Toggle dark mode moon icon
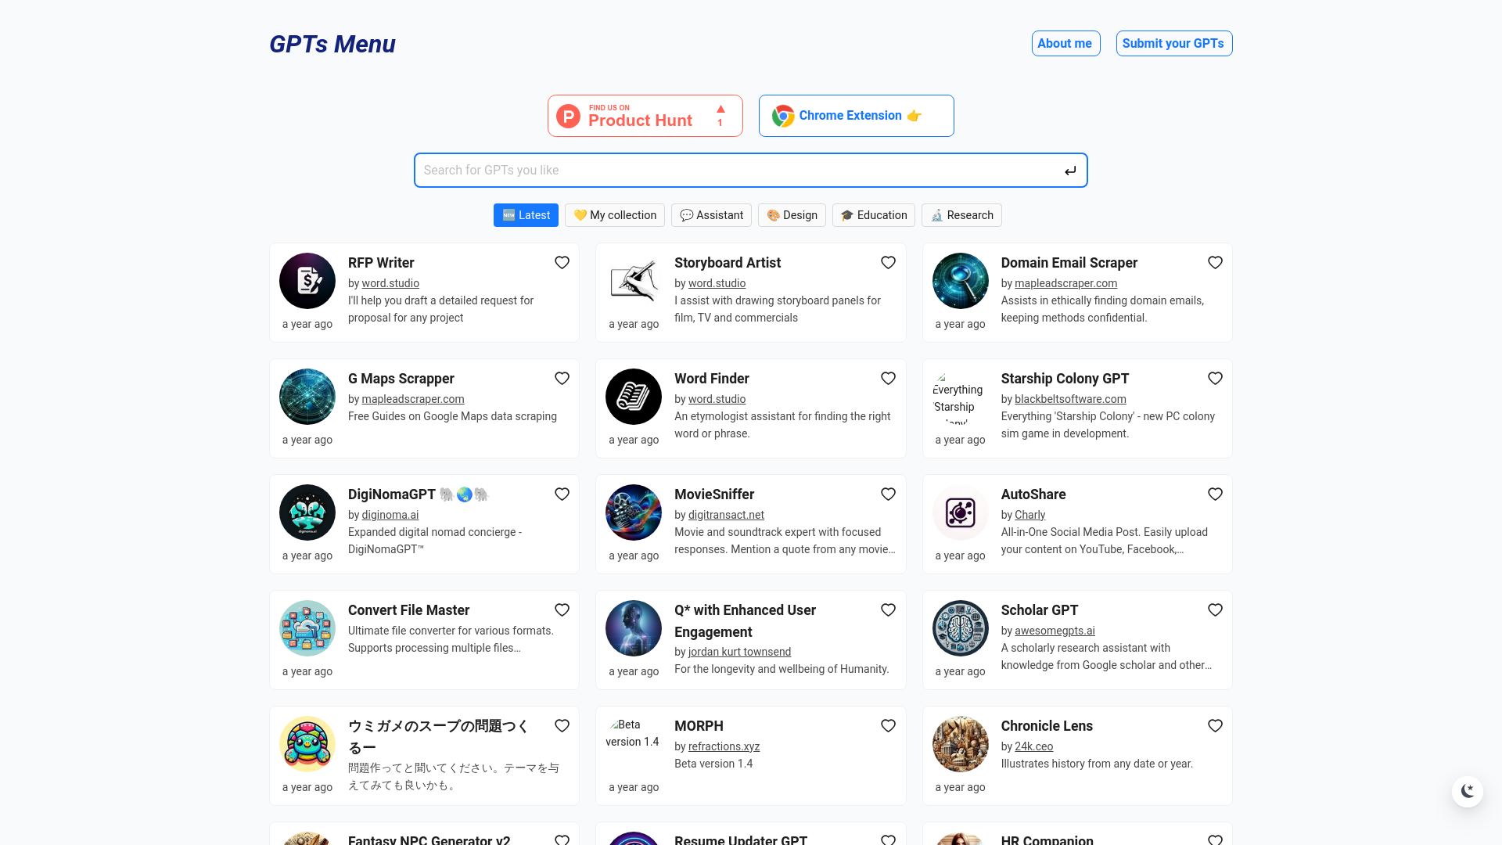 point(1468,791)
